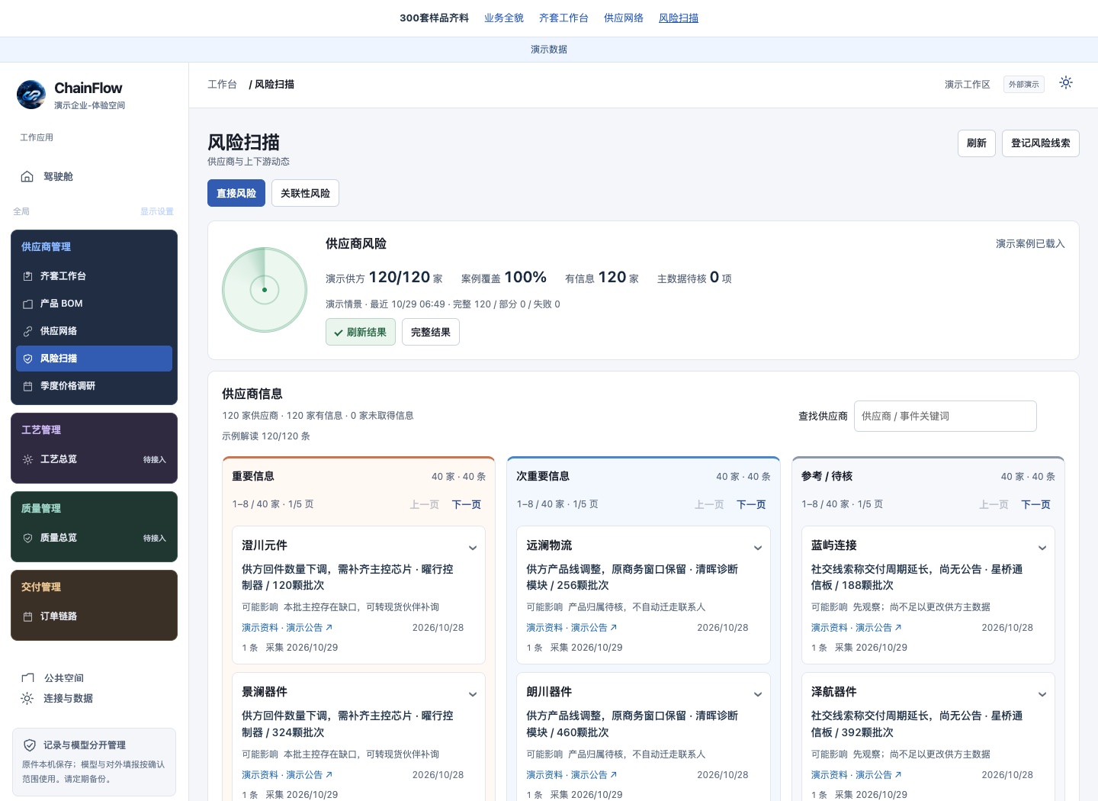Click the folder icon beside 公共空间

(x=28, y=678)
